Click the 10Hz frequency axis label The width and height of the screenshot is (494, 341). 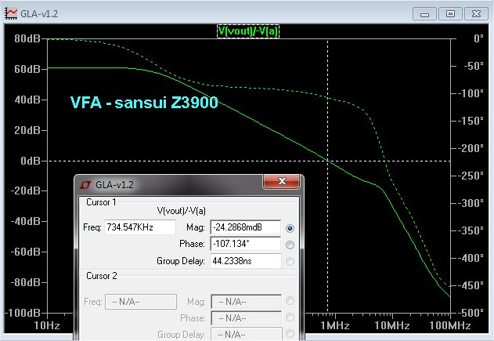click(x=47, y=325)
